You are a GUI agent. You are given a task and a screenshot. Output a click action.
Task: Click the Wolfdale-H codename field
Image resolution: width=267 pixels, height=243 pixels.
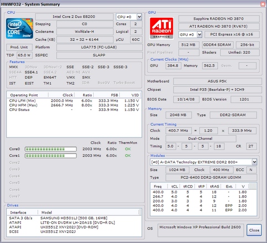coord(85,32)
